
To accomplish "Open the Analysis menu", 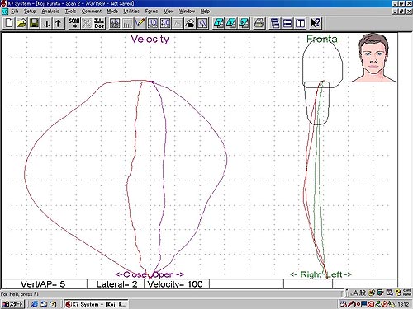I will coord(50,12).
